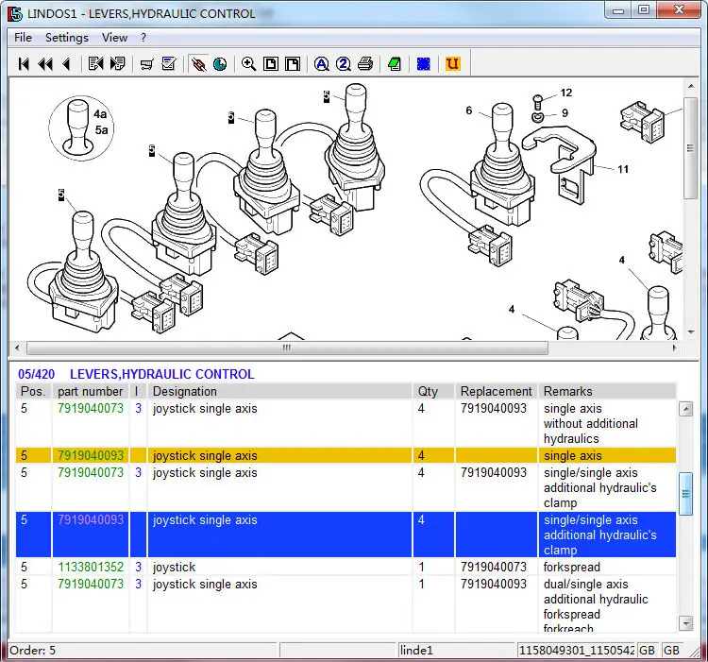Click the orange 'U' icon
Screen dimensions: 708x662
coord(452,63)
